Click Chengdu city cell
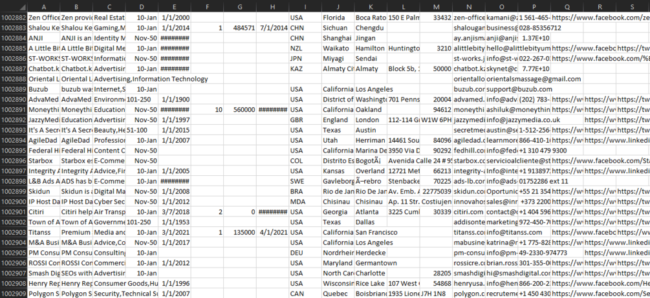Viewport: 650px width, 298px height. tap(371, 28)
